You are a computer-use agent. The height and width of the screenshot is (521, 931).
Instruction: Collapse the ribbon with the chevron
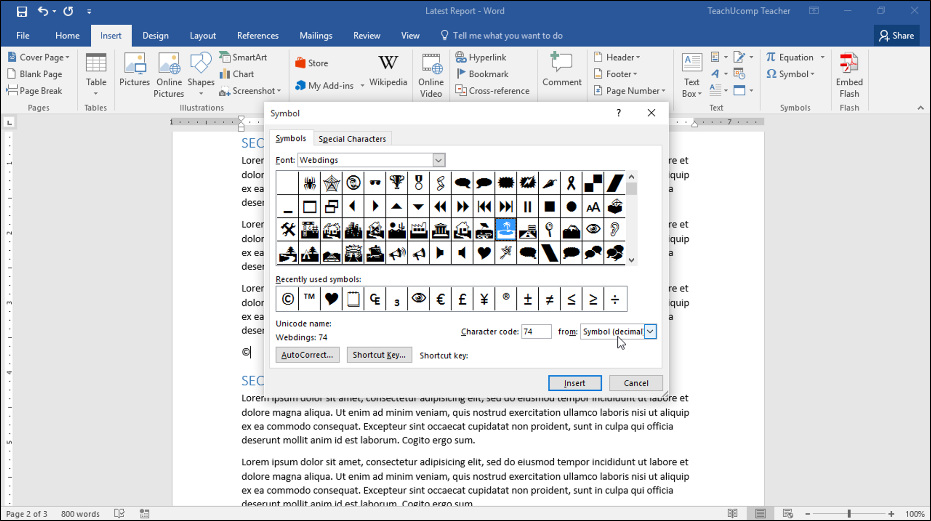tap(920, 108)
